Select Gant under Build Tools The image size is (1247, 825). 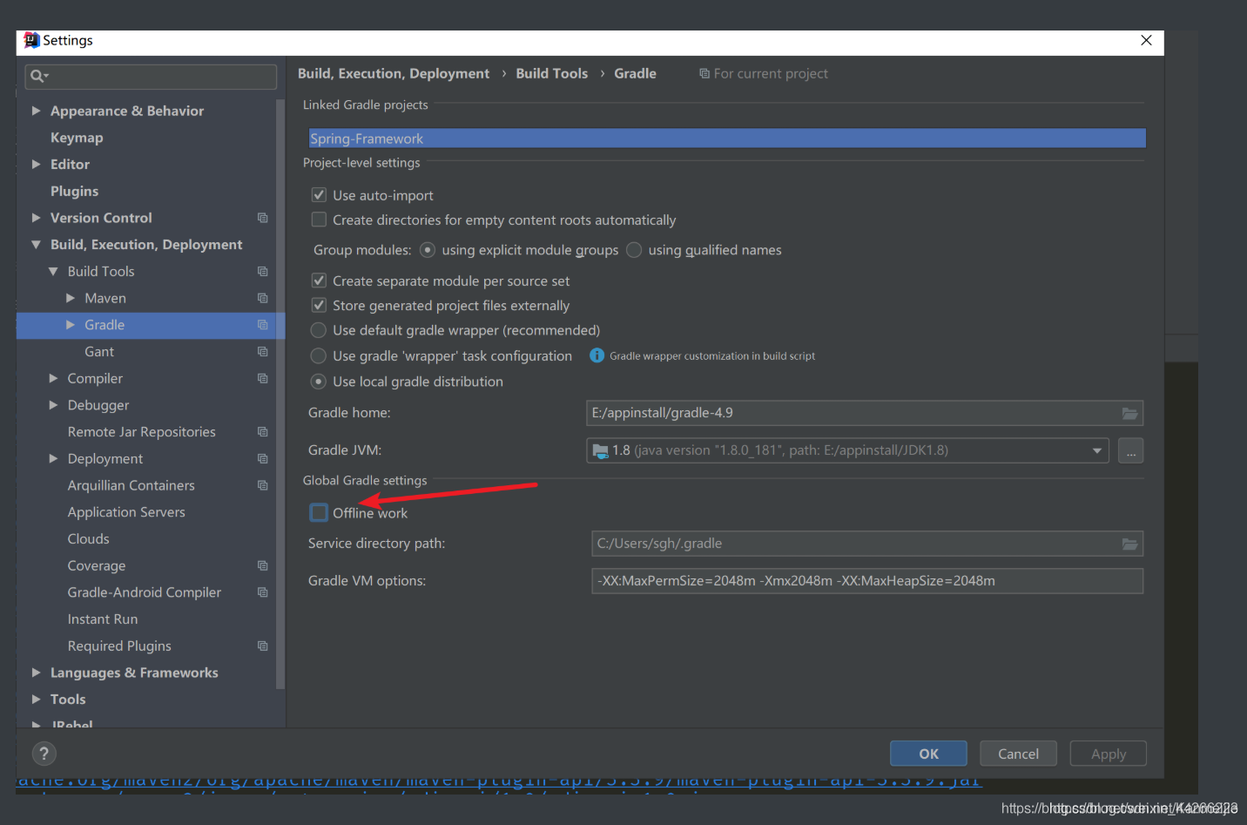99,352
